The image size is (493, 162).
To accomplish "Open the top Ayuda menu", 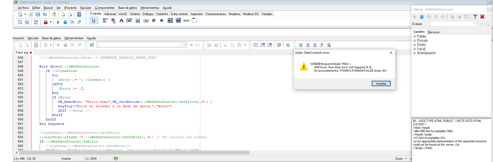I will pyautogui.click(x=167, y=8).
